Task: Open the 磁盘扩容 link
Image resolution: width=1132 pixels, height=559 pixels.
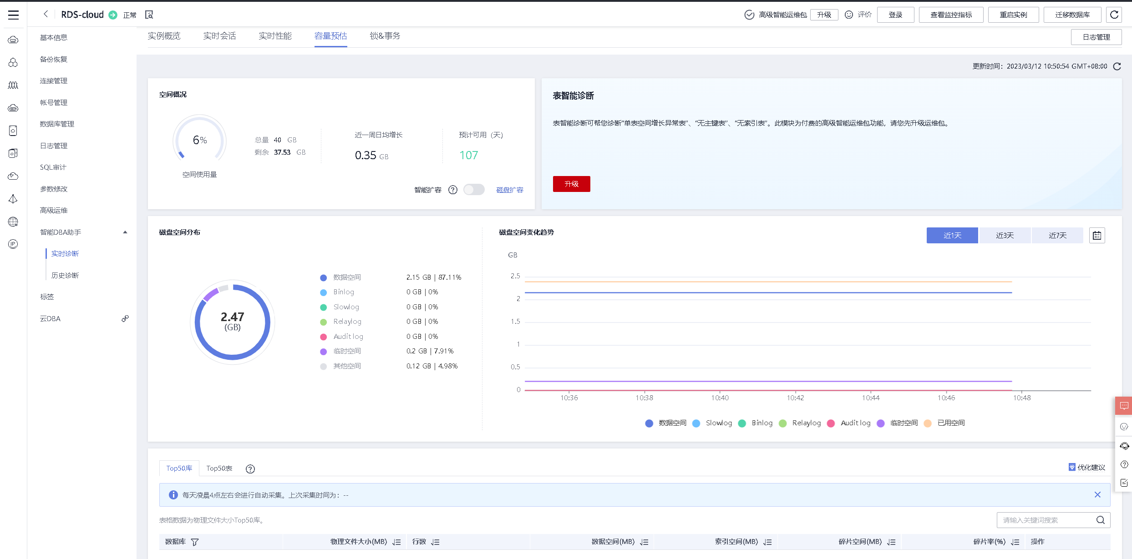Action: 509,190
